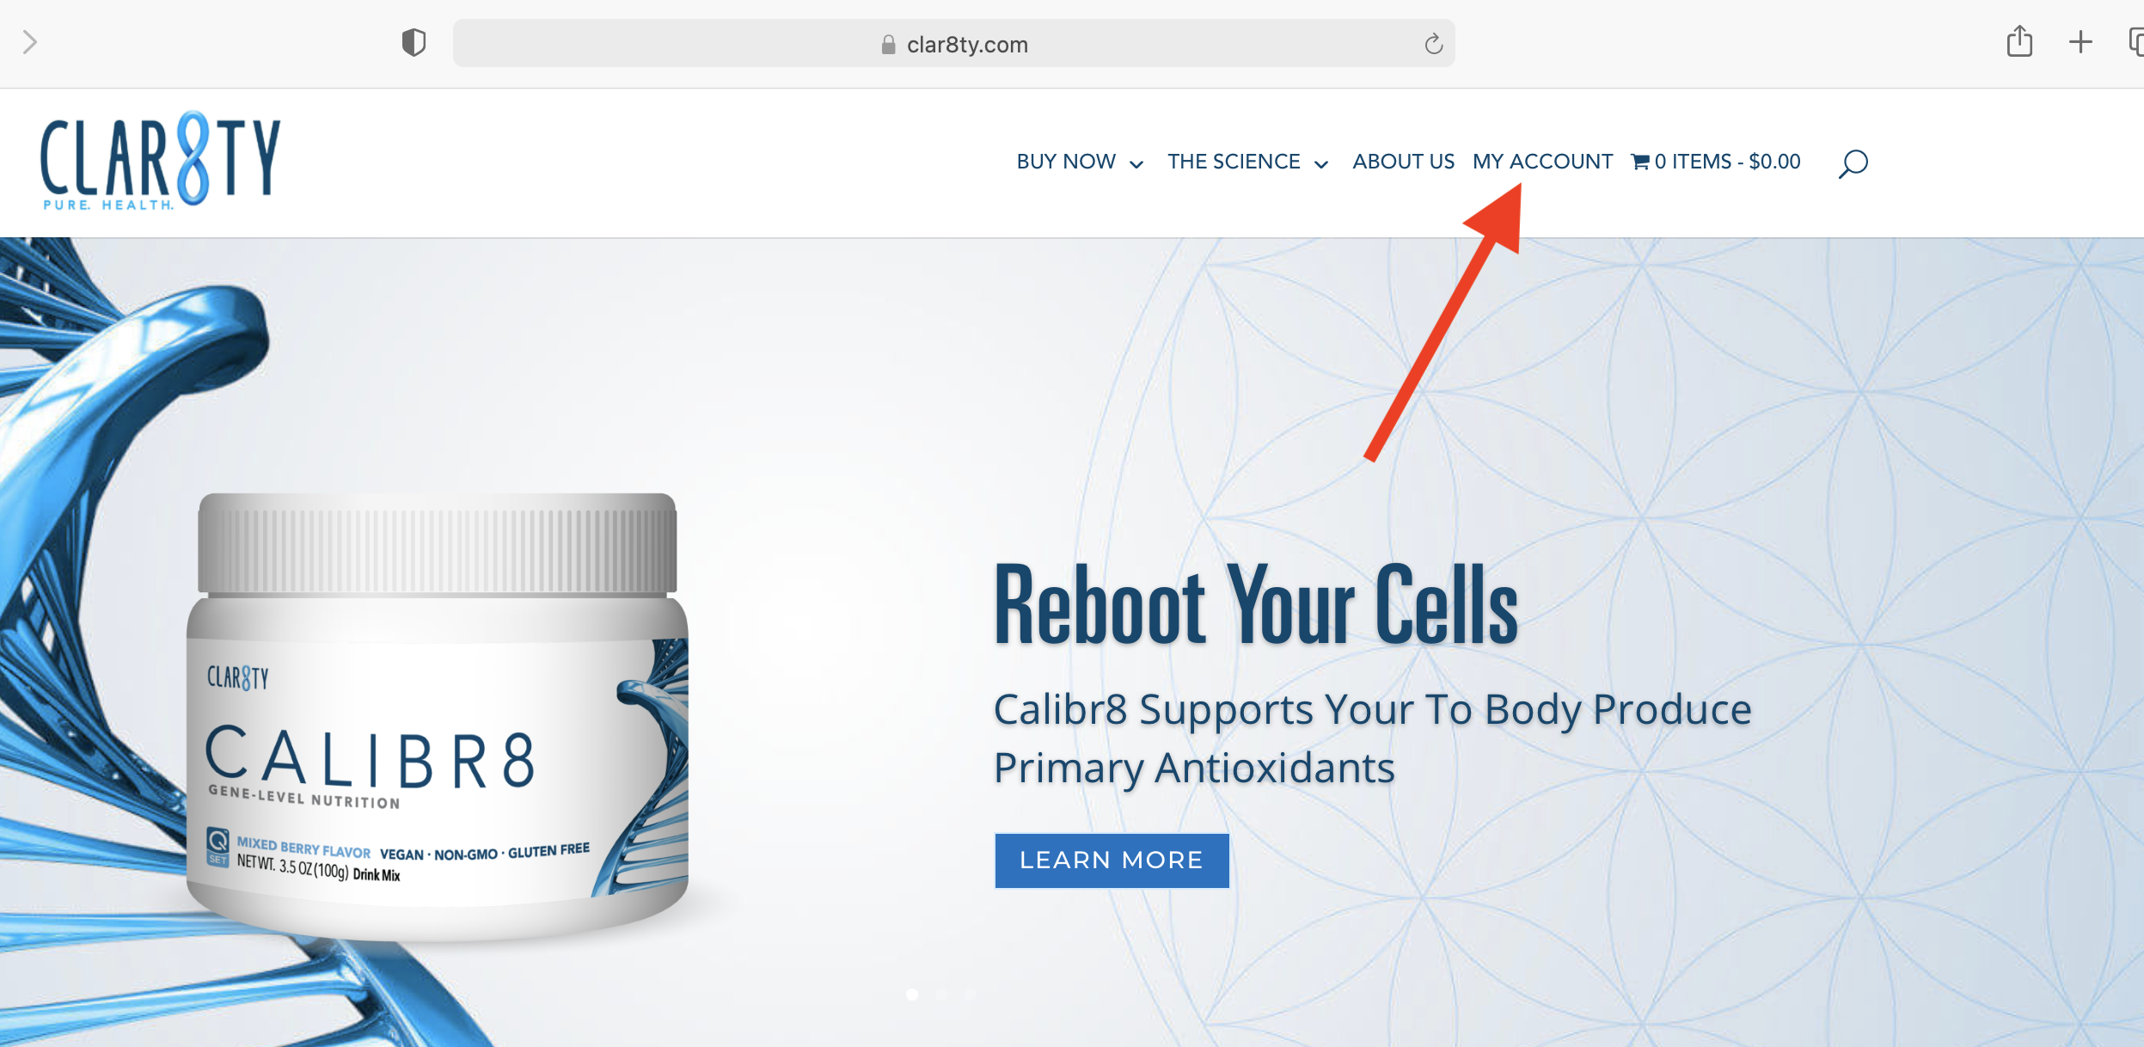The width and height of the screenshot is (2144, 1047).
Task: View cart via 0 ITEMS - $0.00
Action: (1716, 162)
